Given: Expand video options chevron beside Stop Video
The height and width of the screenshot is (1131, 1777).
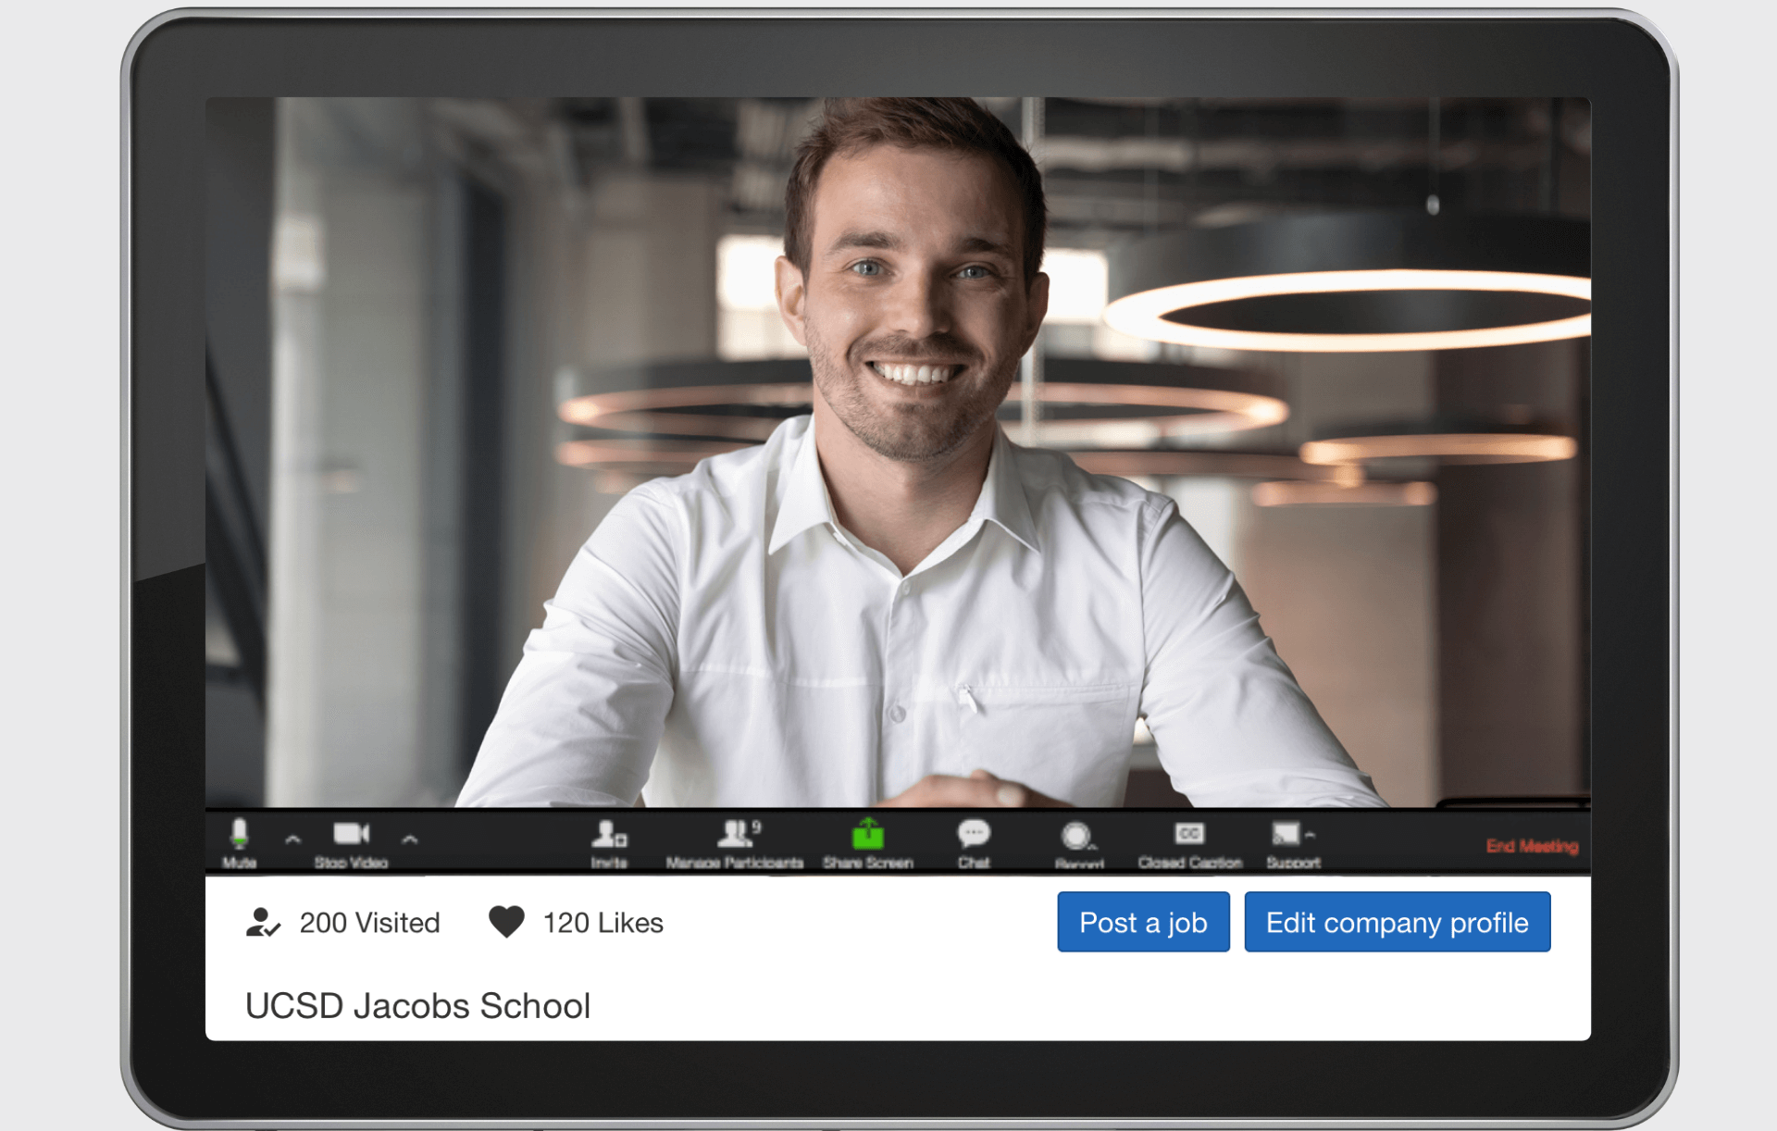Looking at the screenshot, I should [x=410, y=839].
